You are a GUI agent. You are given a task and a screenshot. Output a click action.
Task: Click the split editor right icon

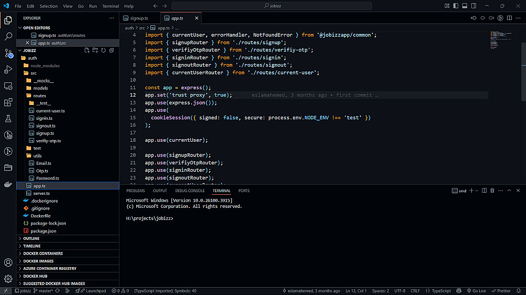point(510,18)
